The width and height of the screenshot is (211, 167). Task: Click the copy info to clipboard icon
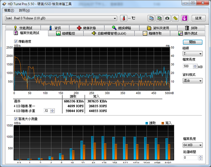tap(151, 18)
